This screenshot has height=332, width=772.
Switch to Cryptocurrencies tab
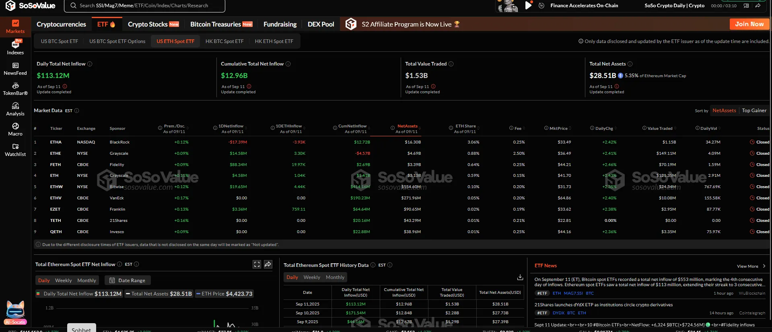(61, 24)
